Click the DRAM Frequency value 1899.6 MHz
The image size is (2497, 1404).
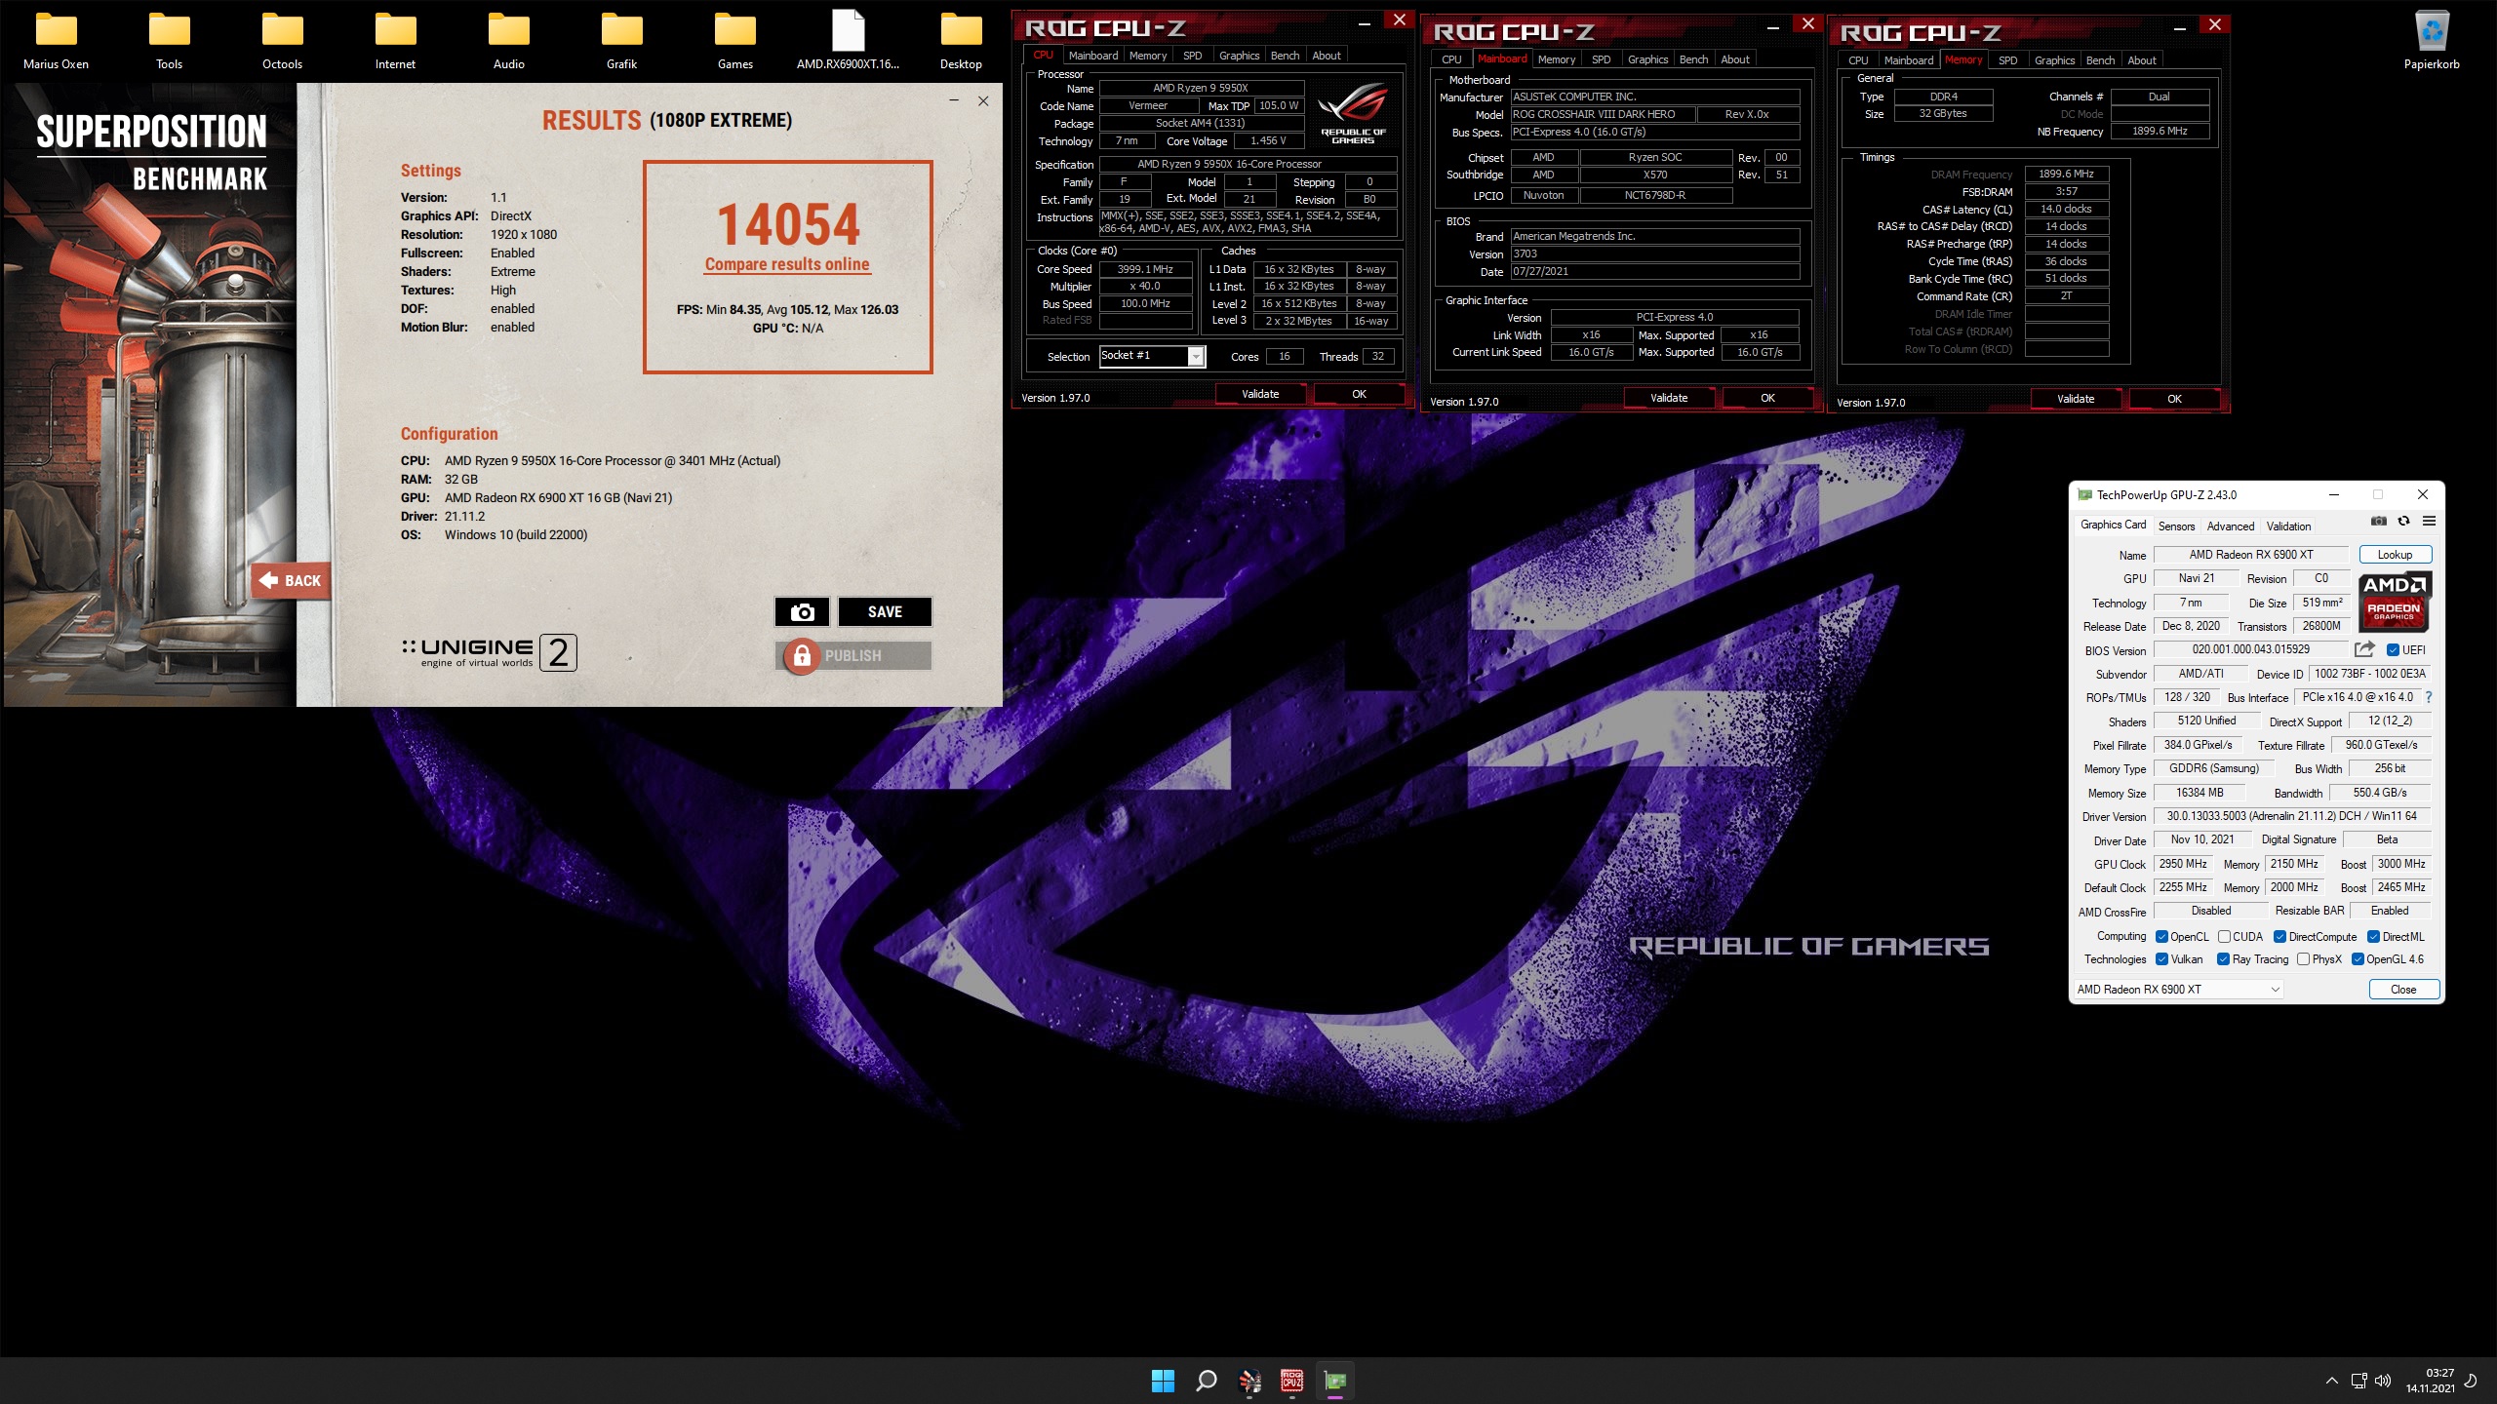pos(2066,174)
